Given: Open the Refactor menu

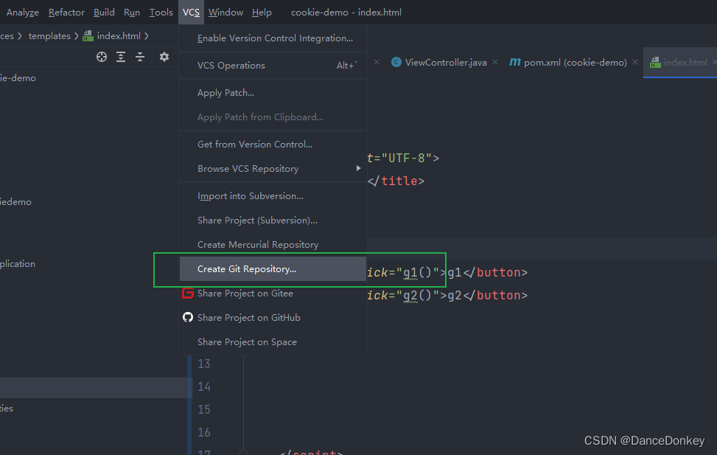Looking at the screenshot, I should pos(66,13).
